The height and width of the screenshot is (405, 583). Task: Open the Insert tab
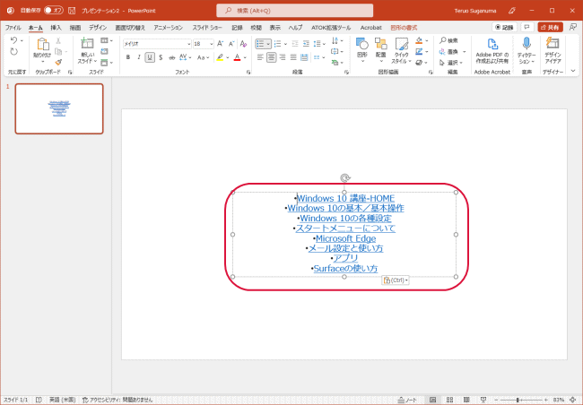[x=56, y=28]
